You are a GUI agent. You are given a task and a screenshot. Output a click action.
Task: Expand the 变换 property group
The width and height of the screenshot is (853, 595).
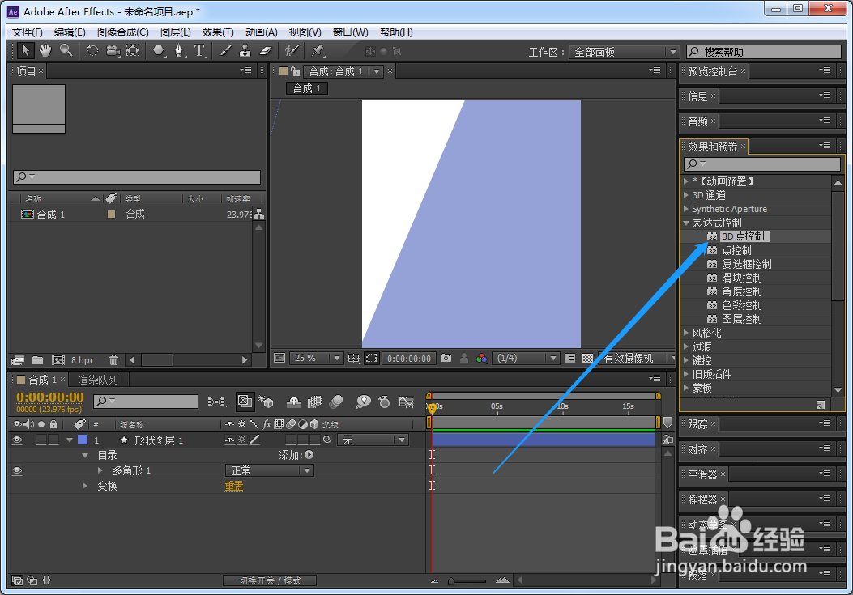[x=84, y=486]
